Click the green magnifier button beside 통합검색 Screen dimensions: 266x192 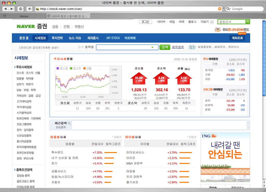point(248,22)
